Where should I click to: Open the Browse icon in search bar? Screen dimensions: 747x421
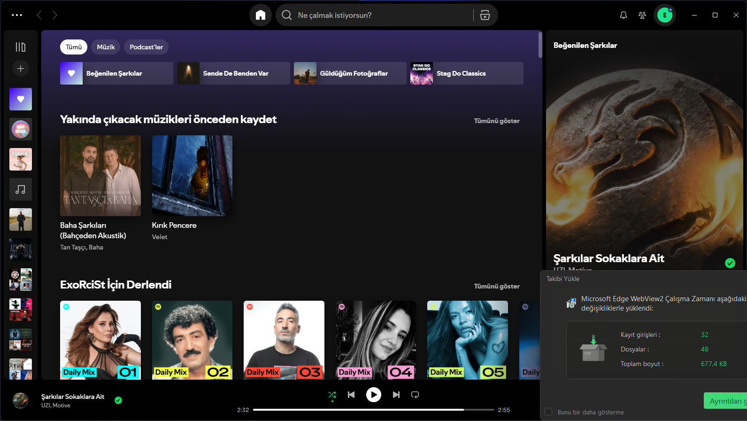pos(485,15)
